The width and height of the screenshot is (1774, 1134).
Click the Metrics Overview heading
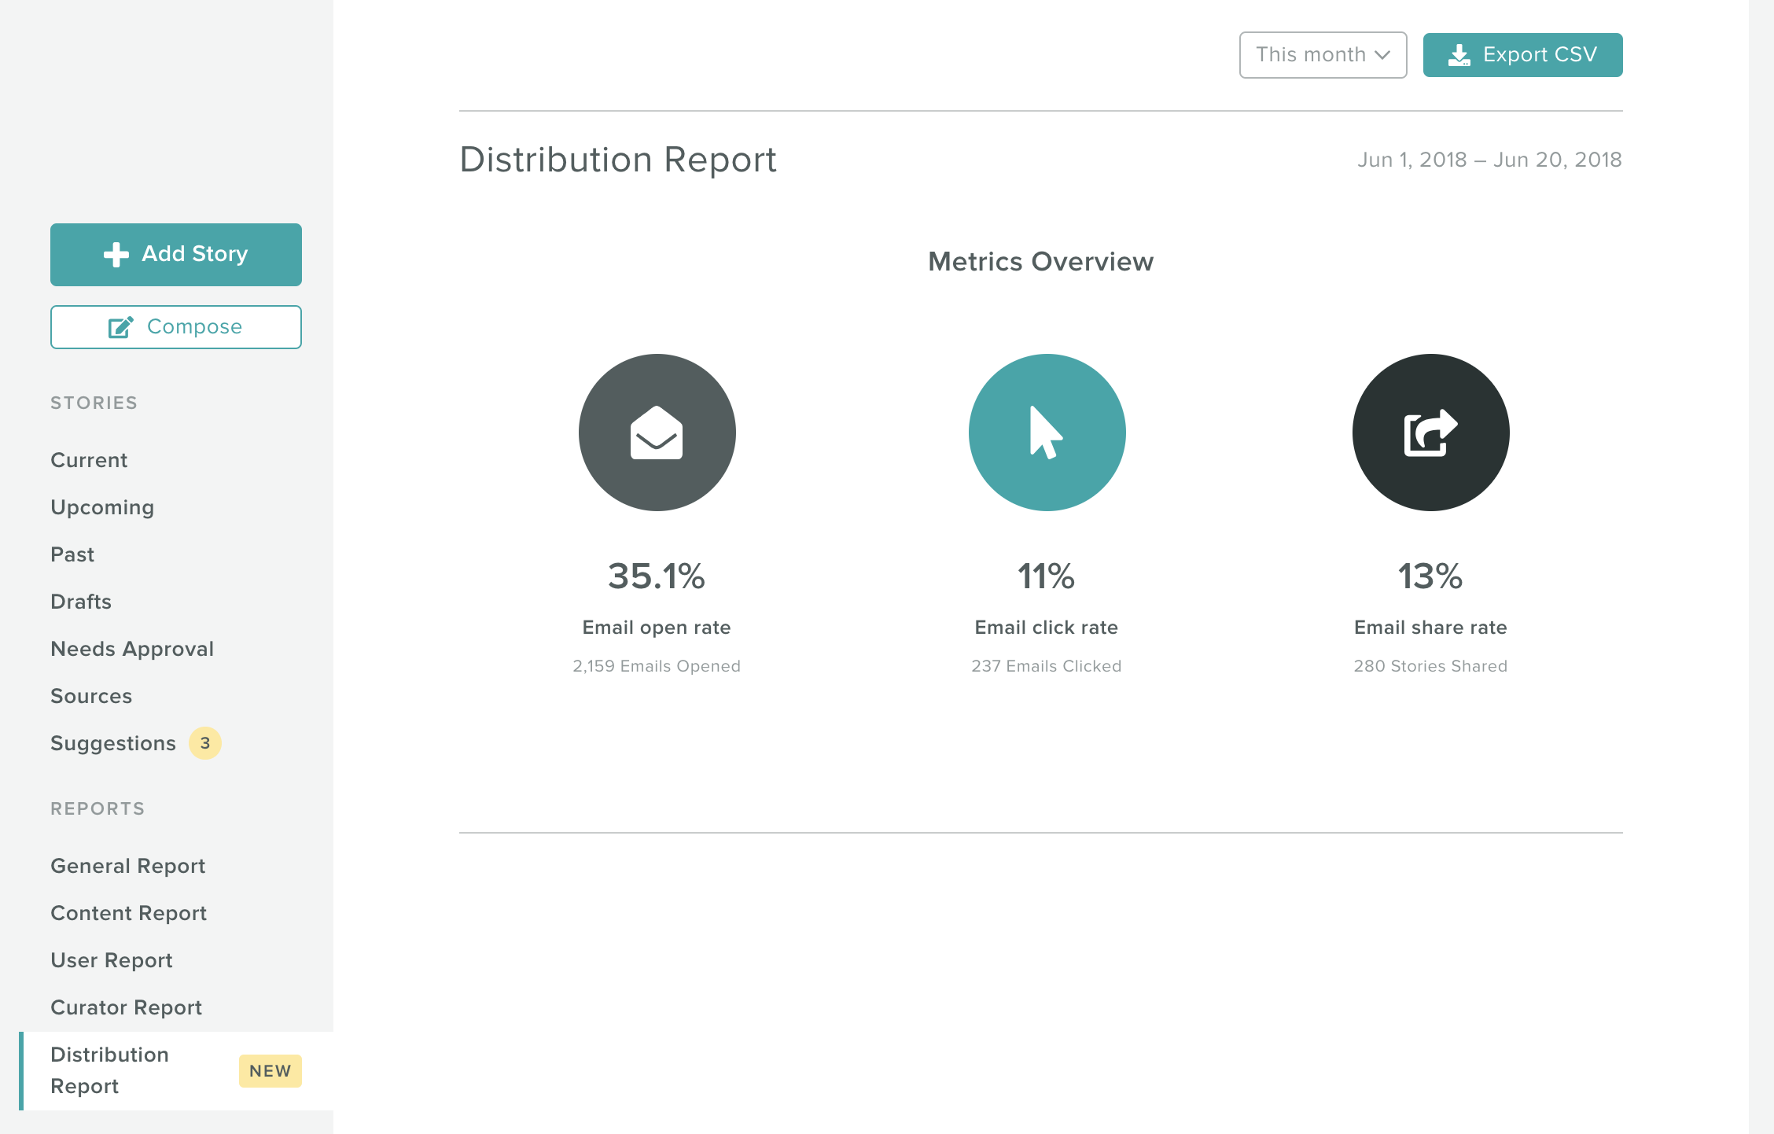point(1041,262)
